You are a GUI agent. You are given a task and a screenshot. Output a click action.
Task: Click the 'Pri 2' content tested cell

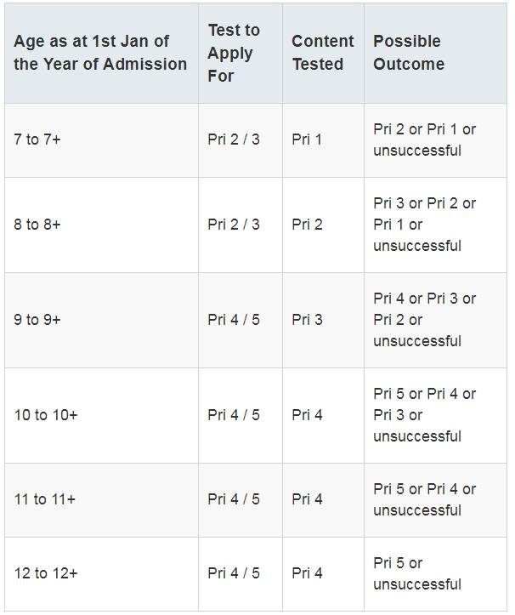(x=307, y=225)
